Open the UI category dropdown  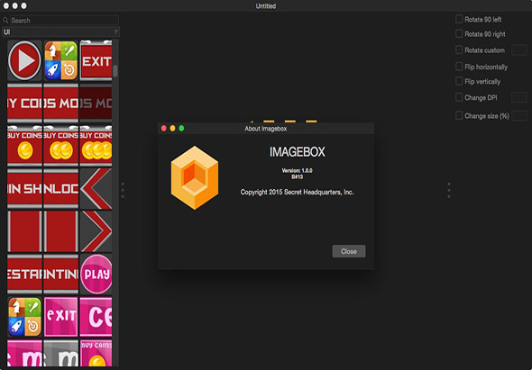click(61, 32)
